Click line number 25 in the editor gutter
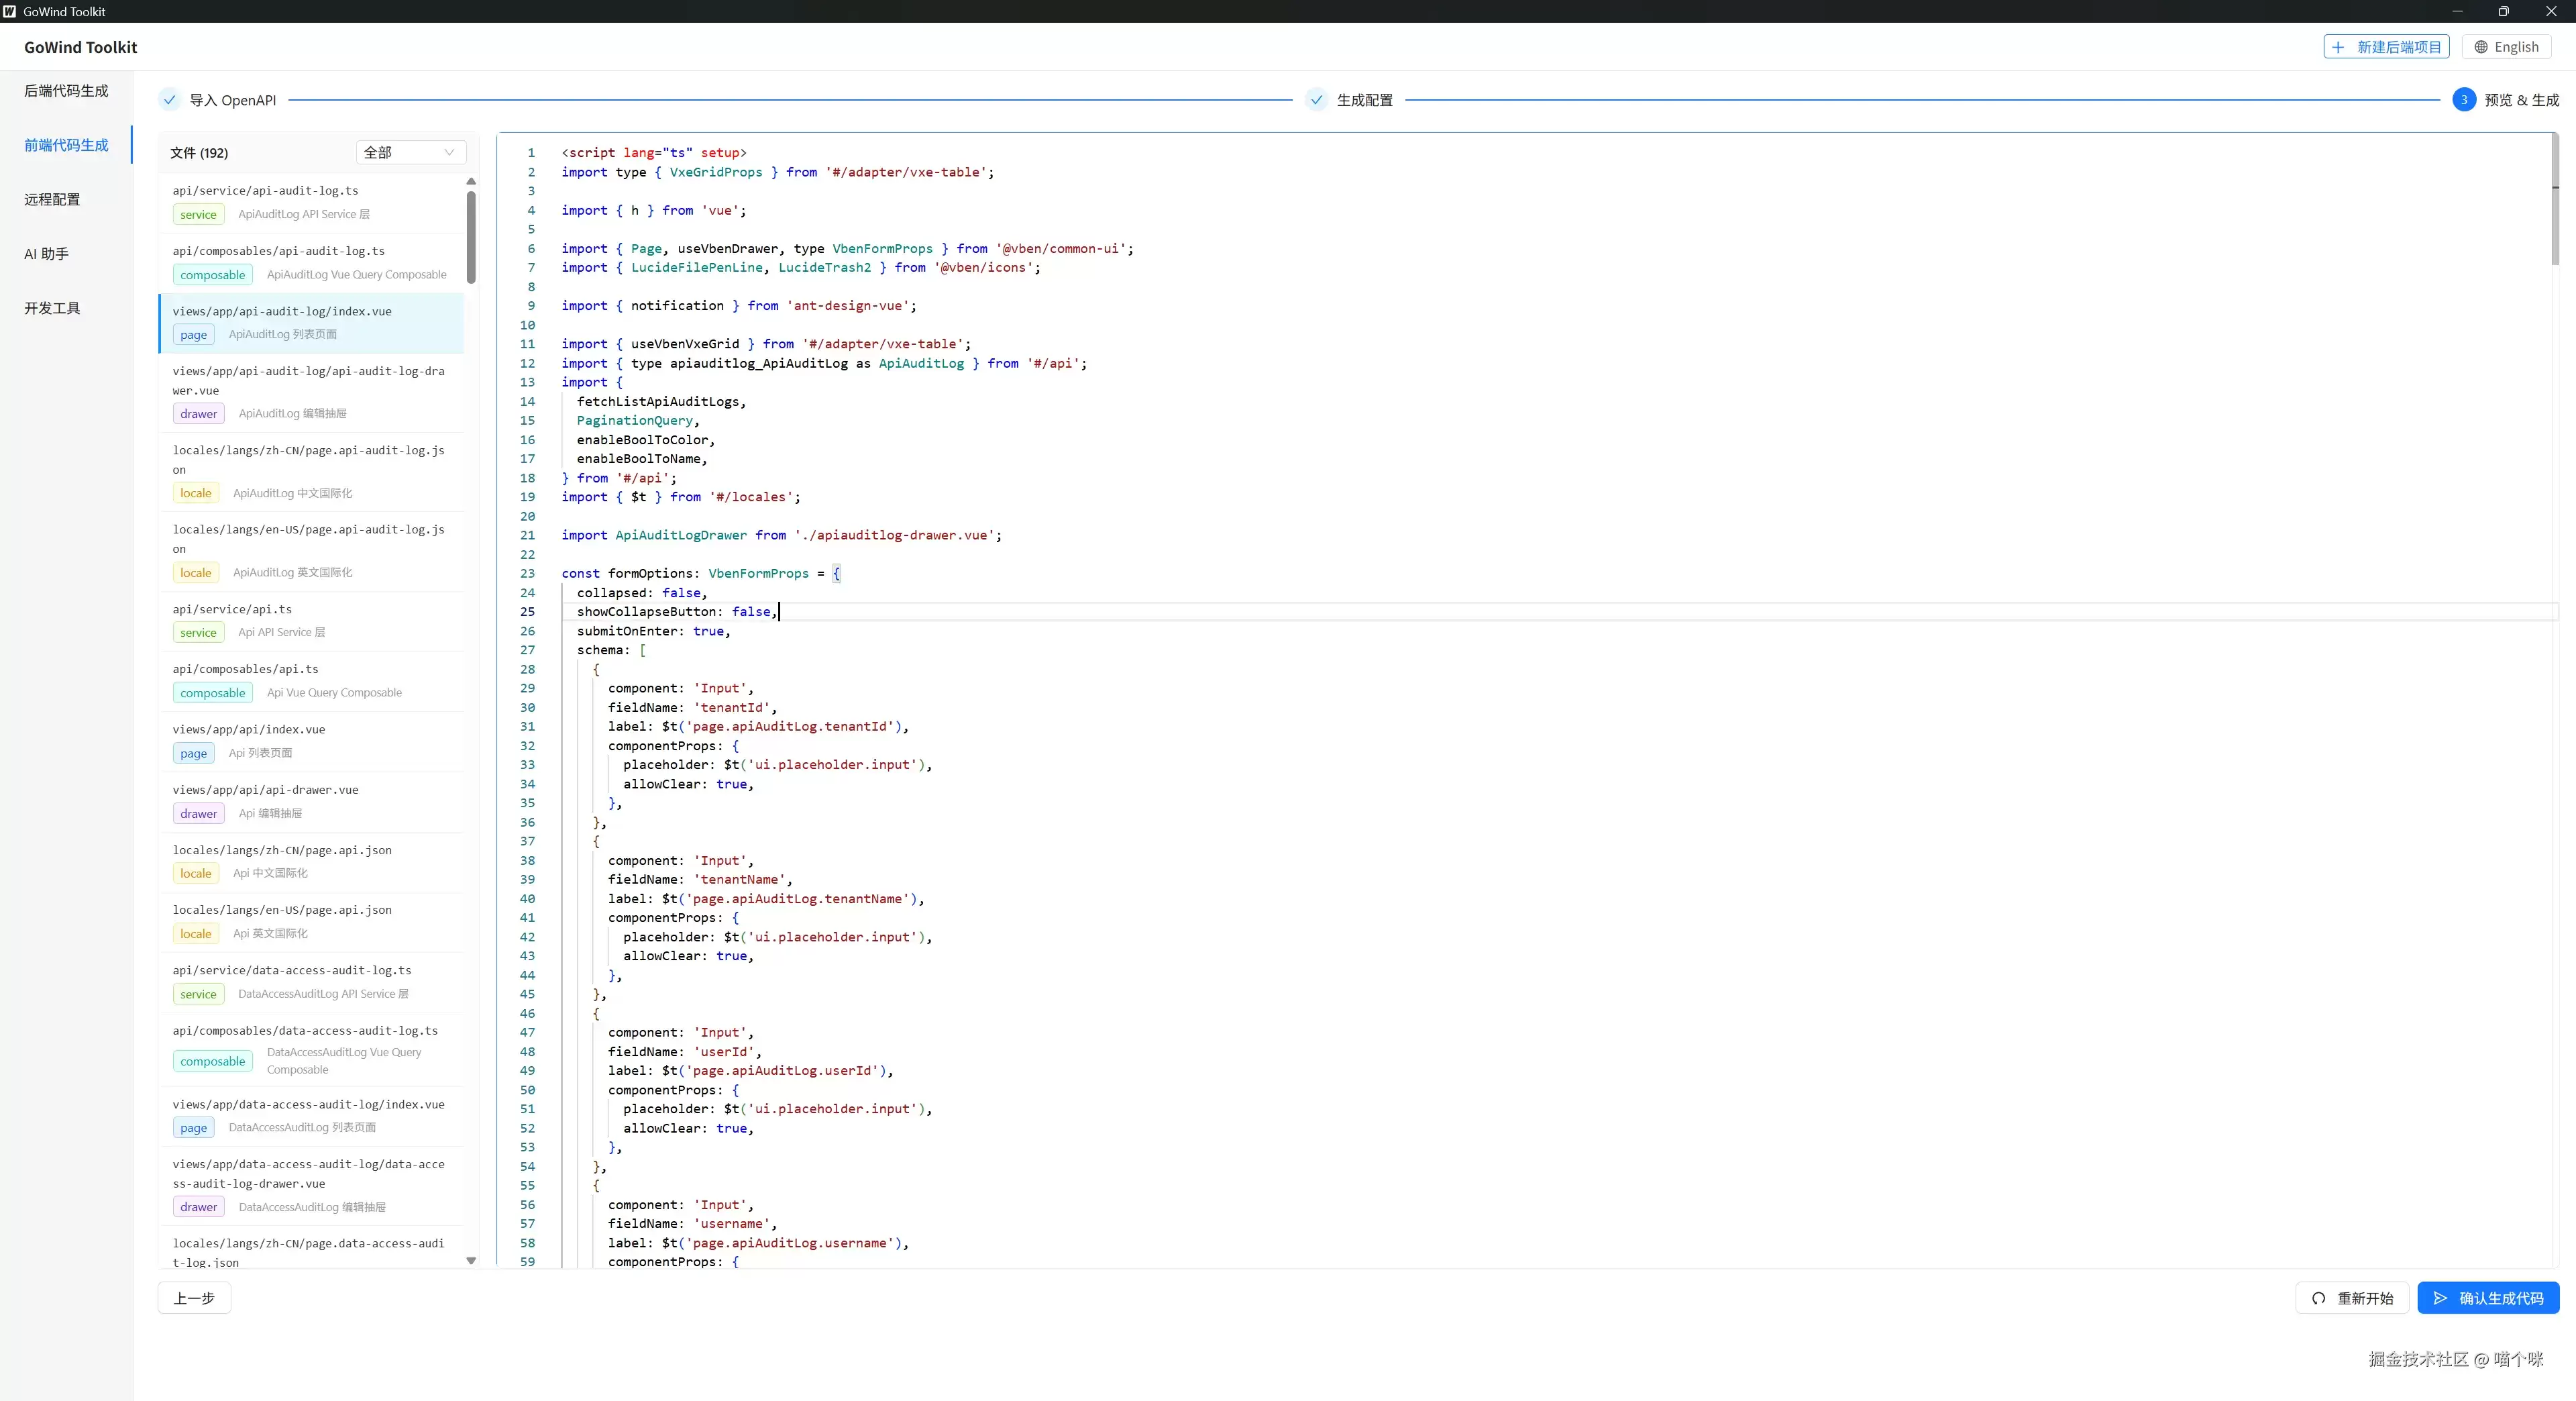This screenshot has height=1401, width=2576. point(528,612)
